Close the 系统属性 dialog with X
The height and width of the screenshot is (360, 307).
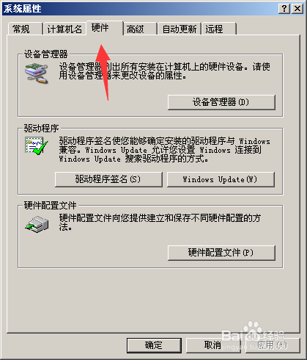point(297,9)
